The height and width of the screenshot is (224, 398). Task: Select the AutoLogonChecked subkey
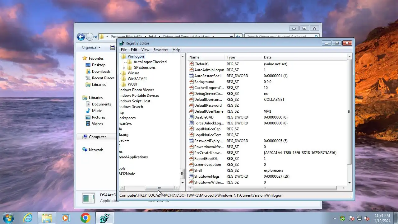click(x=150, y=62)
